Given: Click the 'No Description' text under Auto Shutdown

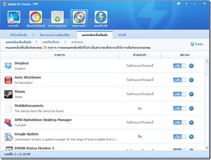Looking at the screenshot, I should pyautogui.click(x=23, y=83).
